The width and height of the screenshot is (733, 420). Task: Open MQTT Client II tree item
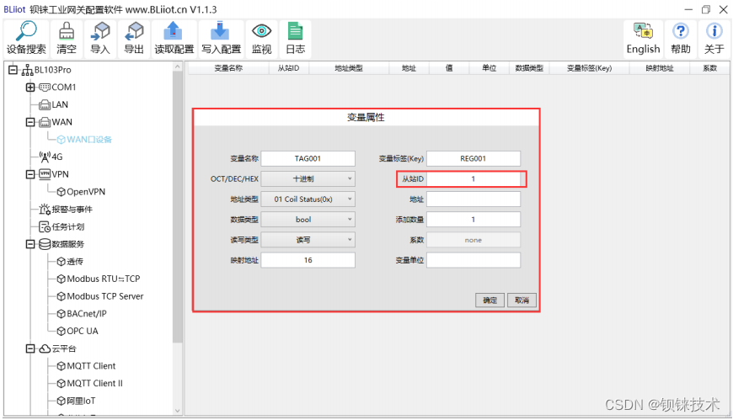pyautogui.click(x=95, y=383)
